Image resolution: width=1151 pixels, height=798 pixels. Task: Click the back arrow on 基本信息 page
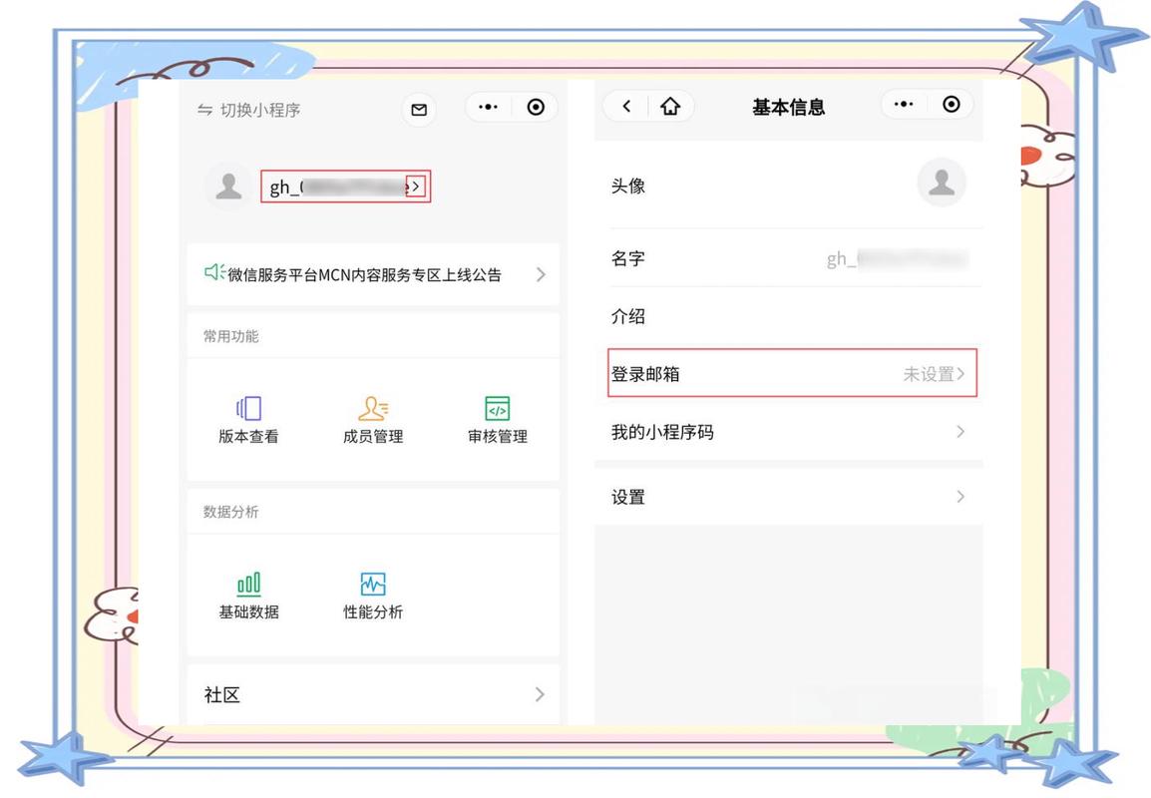point(624,106)
